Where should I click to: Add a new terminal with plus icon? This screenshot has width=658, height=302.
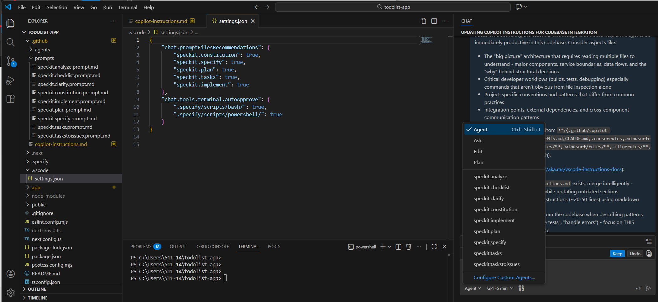tap(383, 247)
